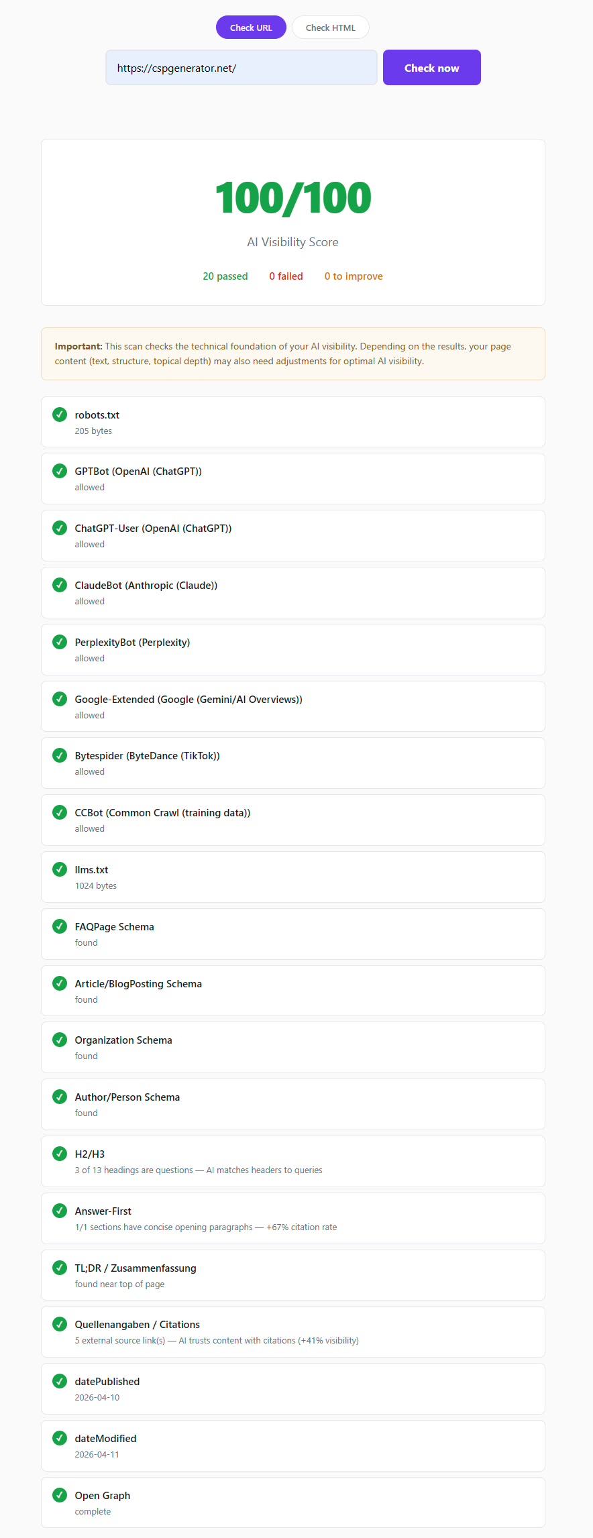Screen dimensions: 593x1538
Task: Select the Check URL tab
Action: (251, 28)
